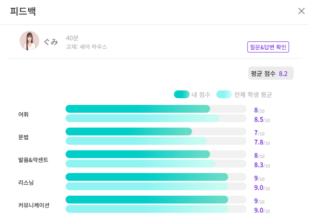Click the 발음&악센트 my-score bar
This screenshot has height=218, width=309.
tap(138, 155)
